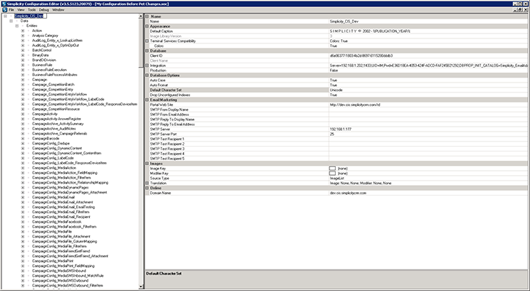Collapse the Database Options property category
Screen dimensions: 530x291
[147, 75]
